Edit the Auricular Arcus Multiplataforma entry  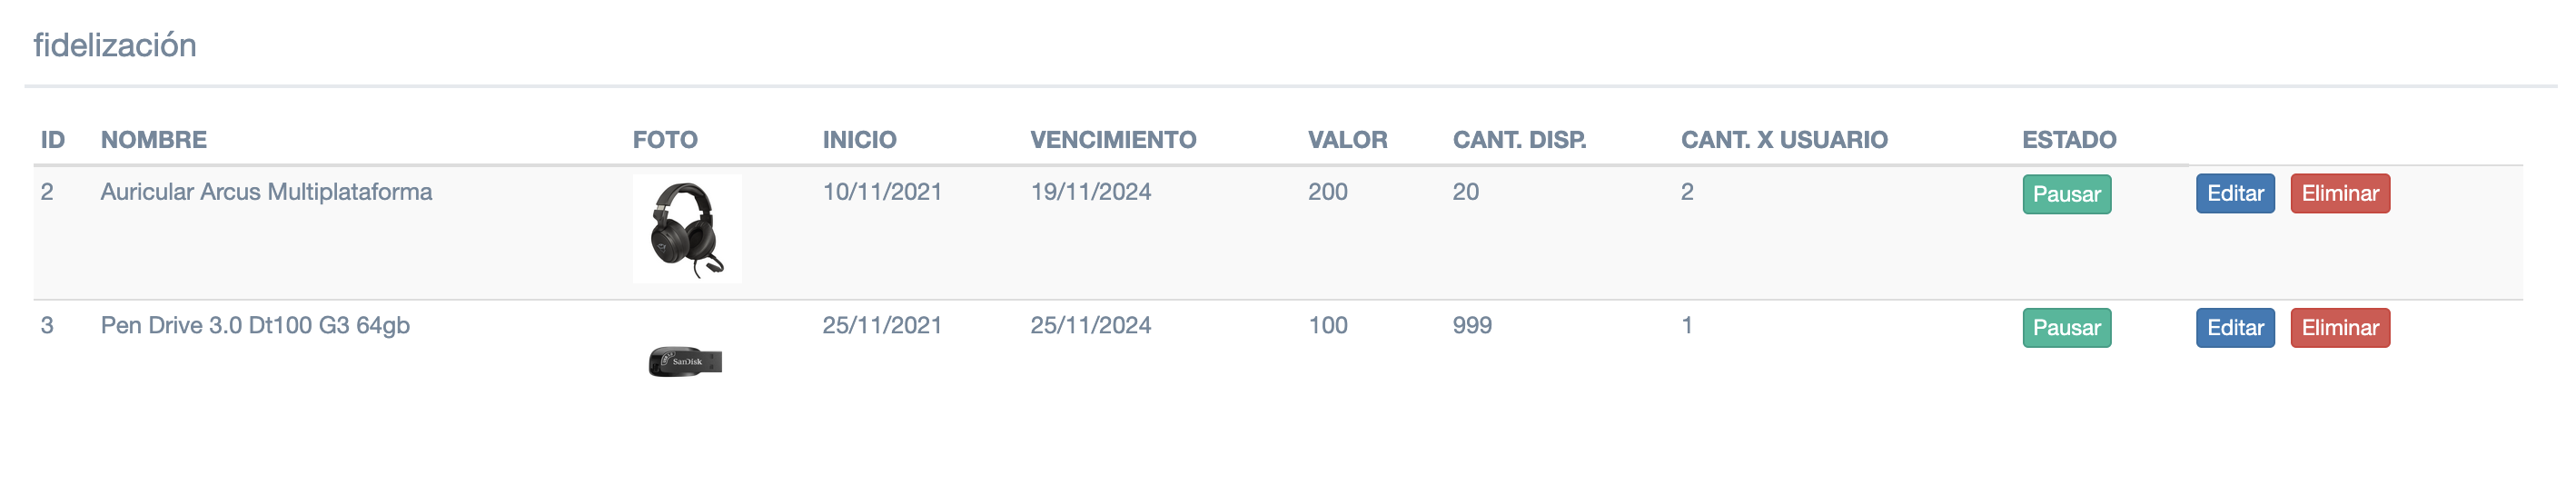(x=2234, y=194)
